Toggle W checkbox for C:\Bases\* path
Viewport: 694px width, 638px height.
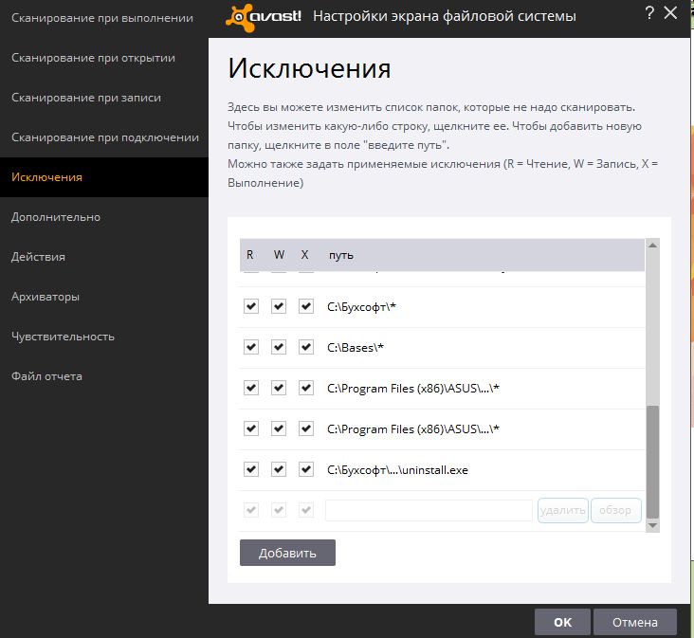pyautogui.click(x=279, y=347)
